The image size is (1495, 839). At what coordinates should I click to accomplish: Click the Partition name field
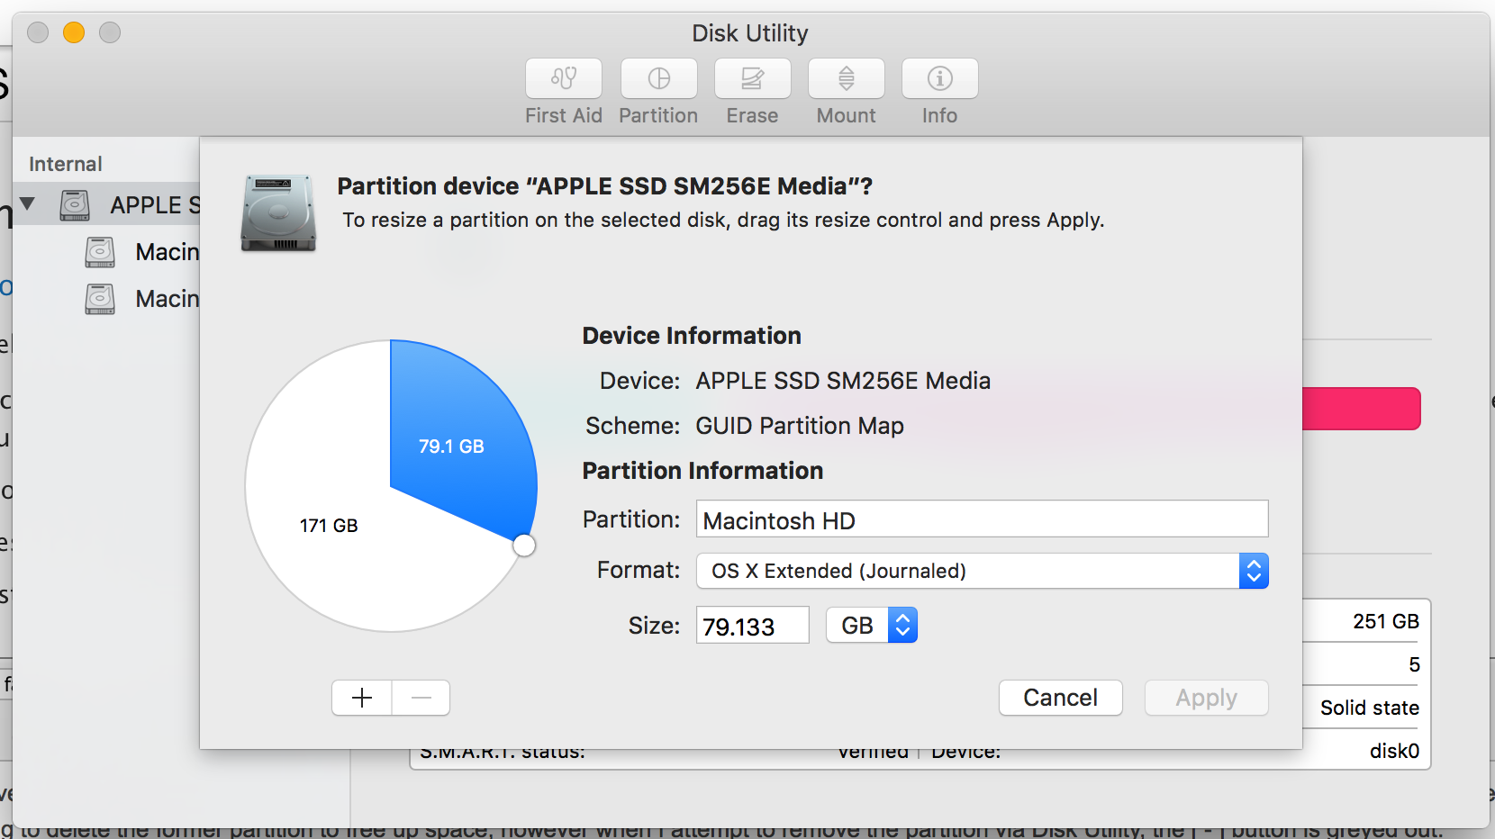click(x=982, y=519)
